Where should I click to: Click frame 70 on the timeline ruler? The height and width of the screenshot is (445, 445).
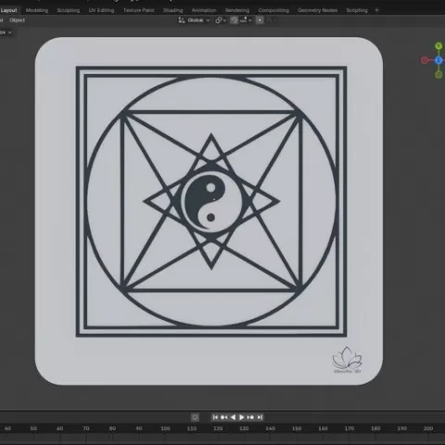click(x=86, y=428)
